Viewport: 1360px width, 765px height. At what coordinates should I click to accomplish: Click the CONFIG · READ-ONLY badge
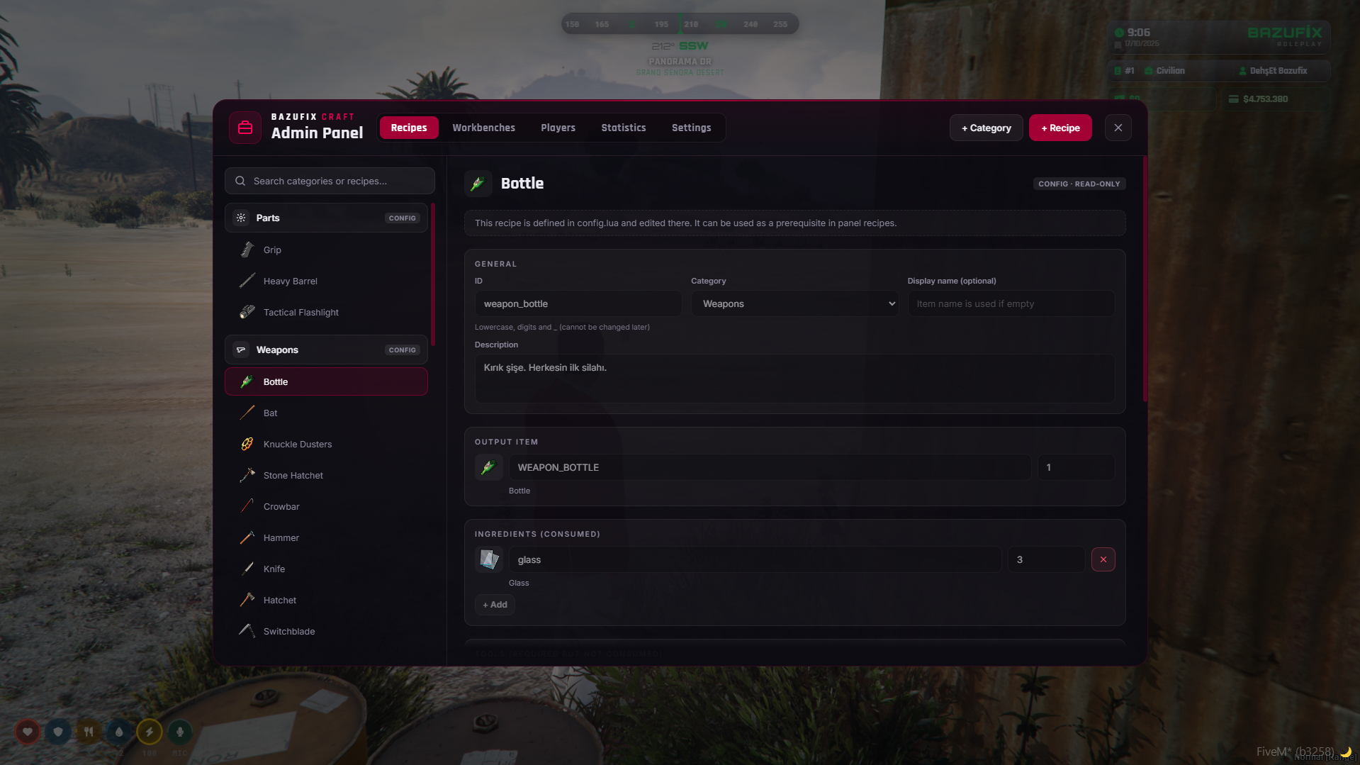1079,184
